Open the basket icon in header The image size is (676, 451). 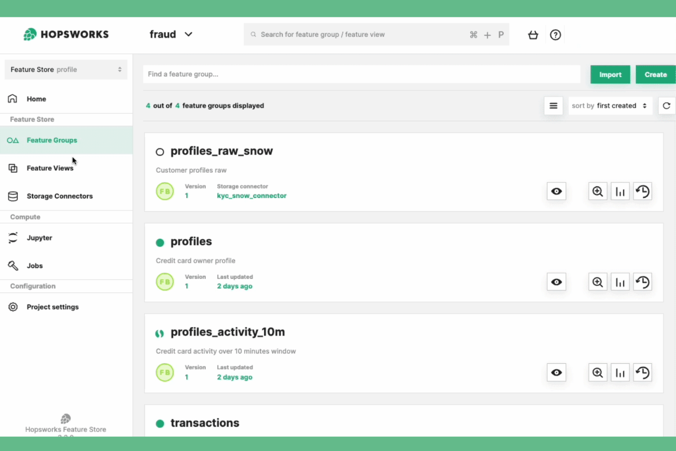pos(533,35)
